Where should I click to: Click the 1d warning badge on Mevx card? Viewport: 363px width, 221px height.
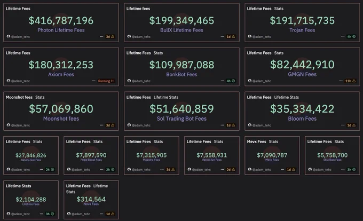tap(291, 170)
